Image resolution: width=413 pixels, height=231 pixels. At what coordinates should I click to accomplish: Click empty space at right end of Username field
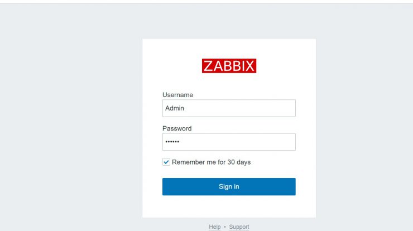coord(277,108)
